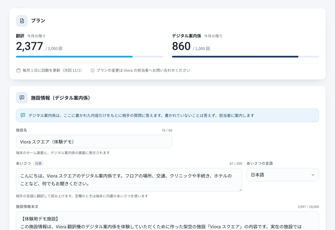The width and height of the screenshot is (335, 230).
Task: Click the 施設情報本文 label
Action: [x=27, y=207]
